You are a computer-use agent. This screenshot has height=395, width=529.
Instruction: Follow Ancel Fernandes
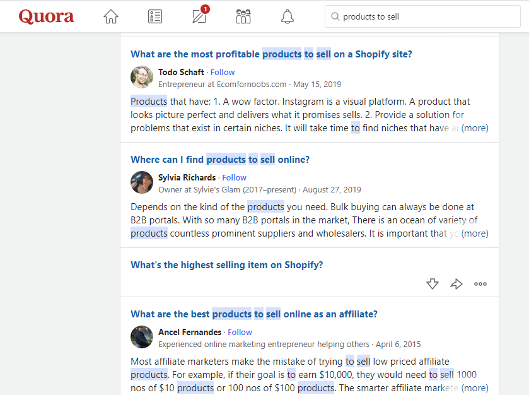click(240, 332)
